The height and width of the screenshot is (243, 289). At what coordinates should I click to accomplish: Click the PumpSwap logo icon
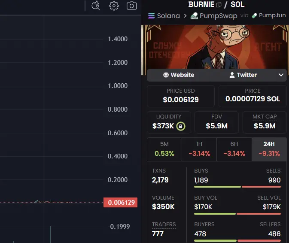194,16
